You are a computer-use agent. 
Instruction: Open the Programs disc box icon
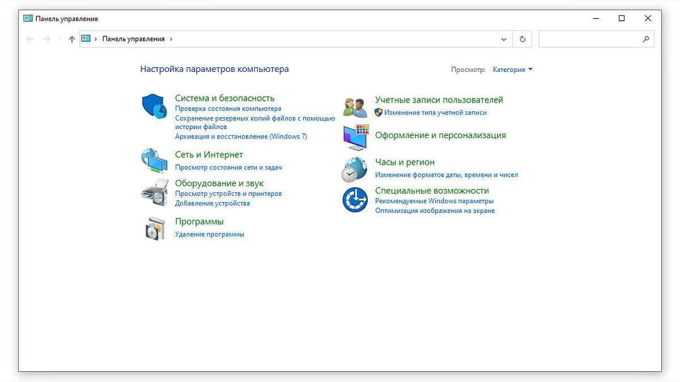pyautogui.click(x=154, y=228)
